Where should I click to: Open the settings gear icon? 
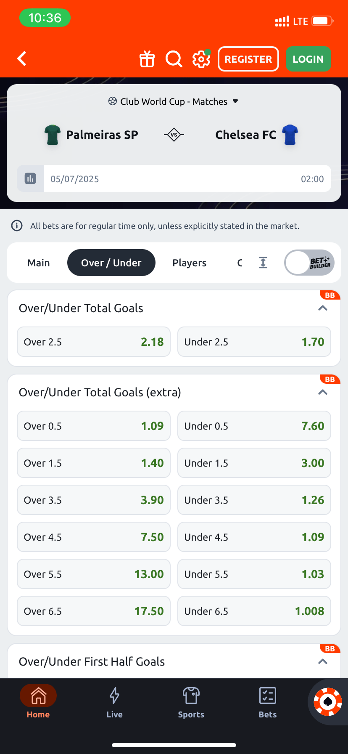click(201, 59)
